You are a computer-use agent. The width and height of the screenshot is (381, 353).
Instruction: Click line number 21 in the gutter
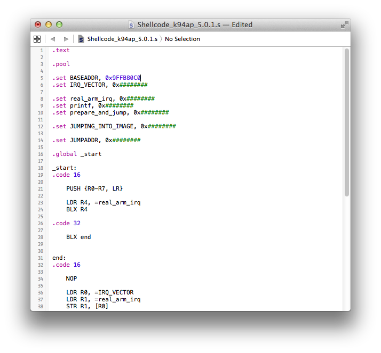tap(41, 189)
